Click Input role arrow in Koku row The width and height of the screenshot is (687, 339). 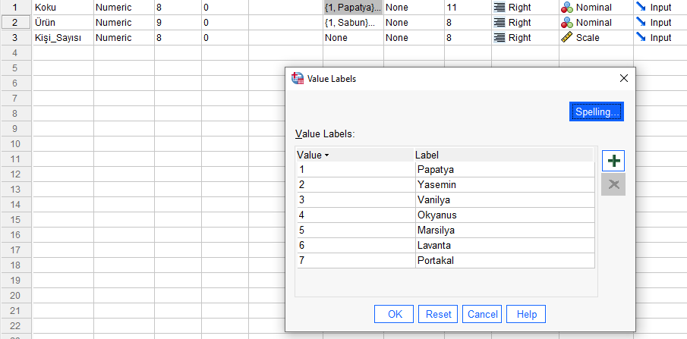point(641,8)
